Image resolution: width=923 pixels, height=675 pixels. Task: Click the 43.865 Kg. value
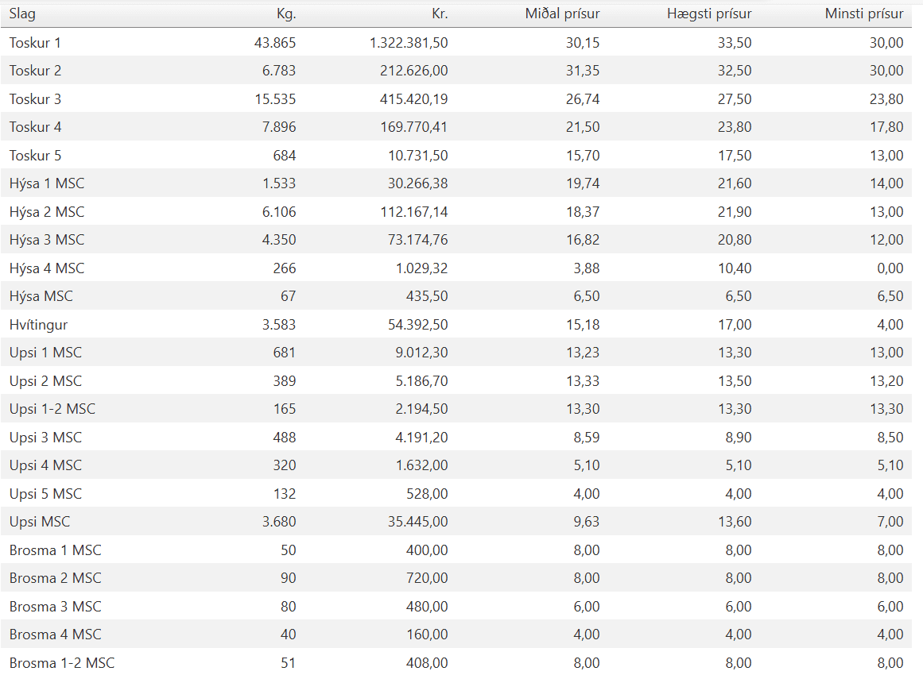[x=275, y=42]
